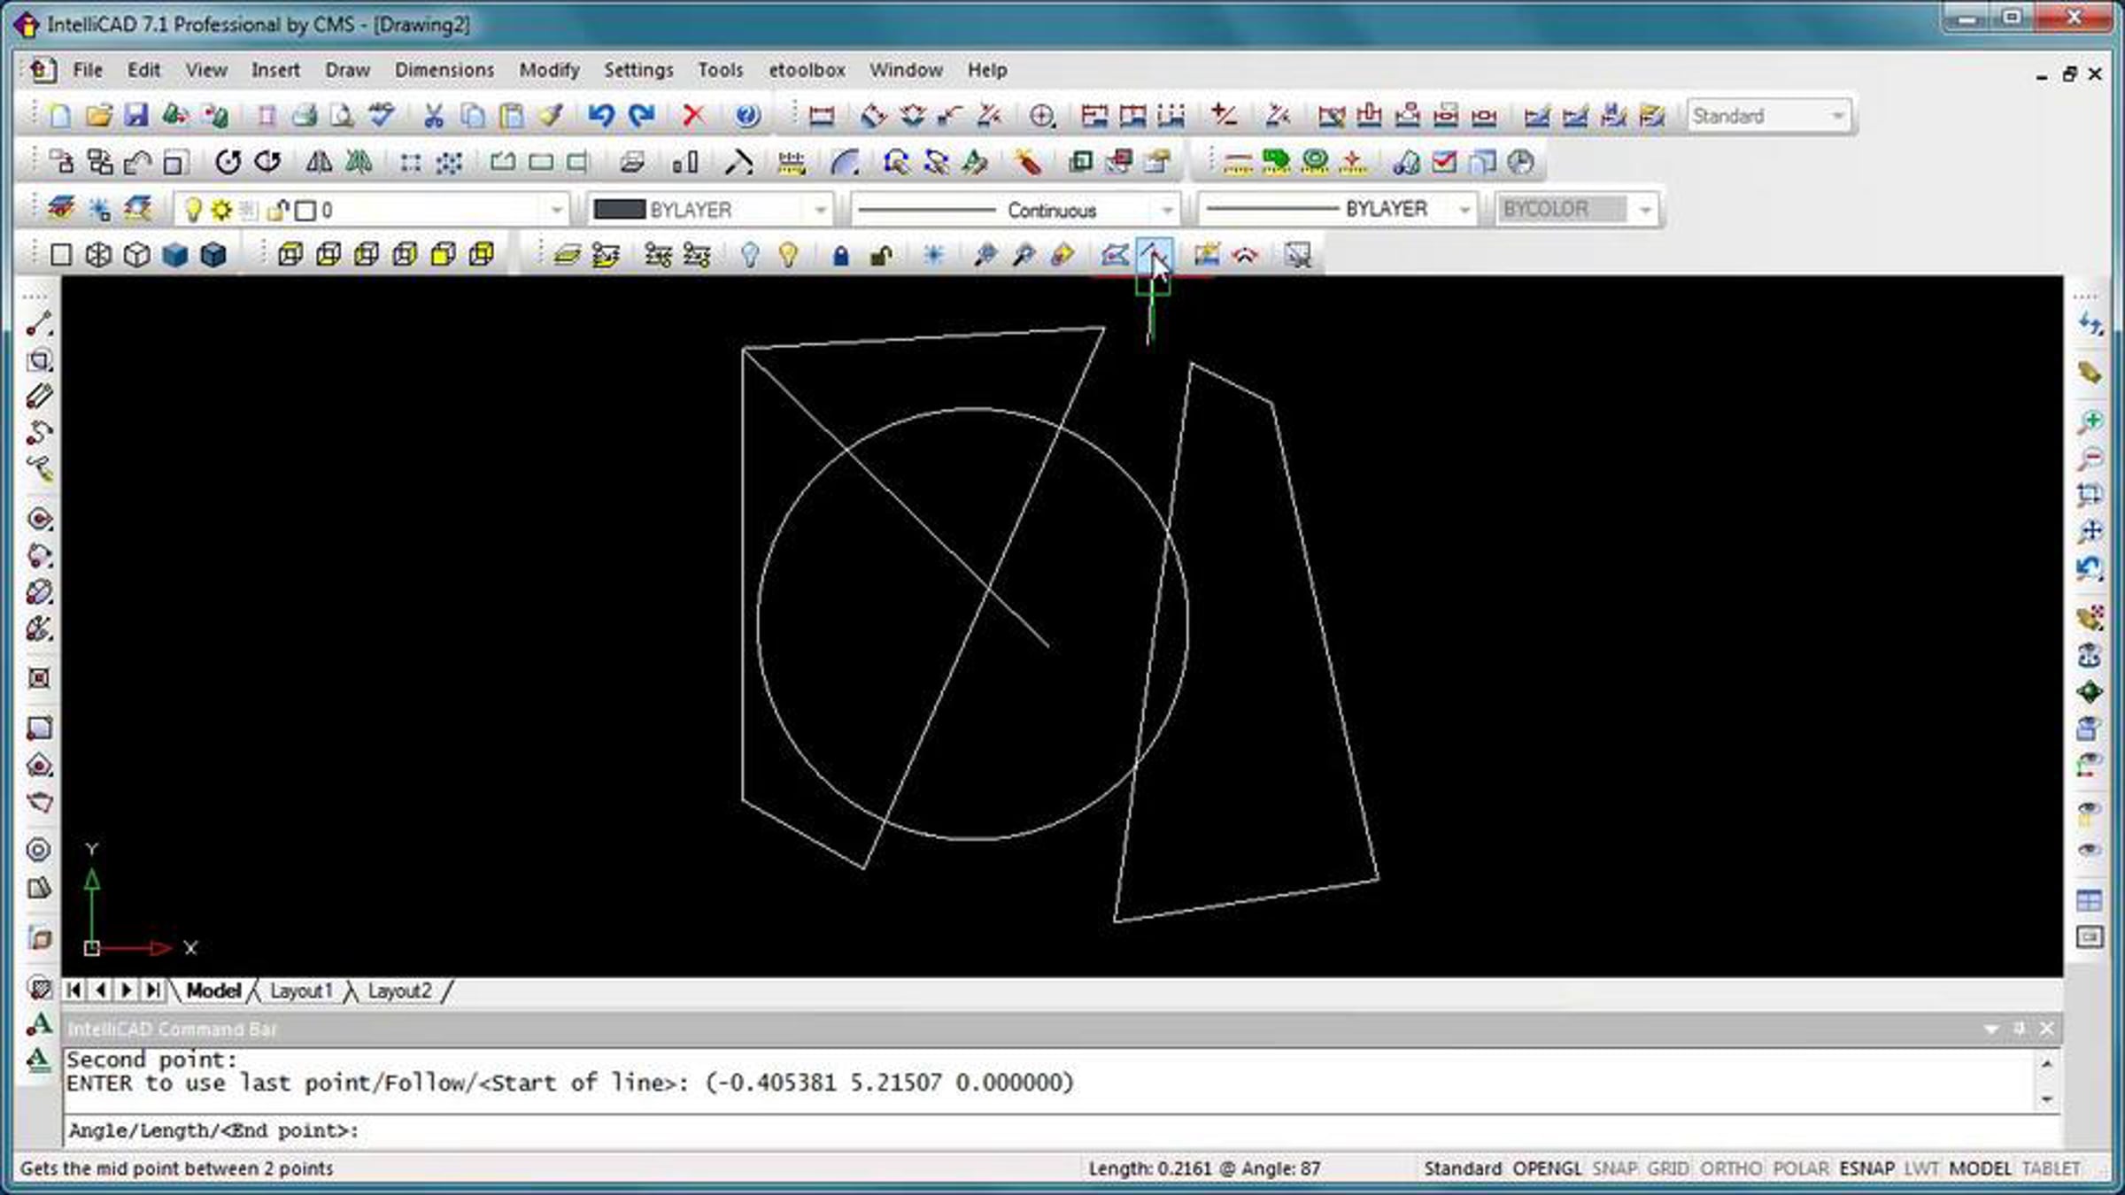Click the Explore Layers icon
The height and width of the screenshot is (1195, 2125).
[61, 210]
